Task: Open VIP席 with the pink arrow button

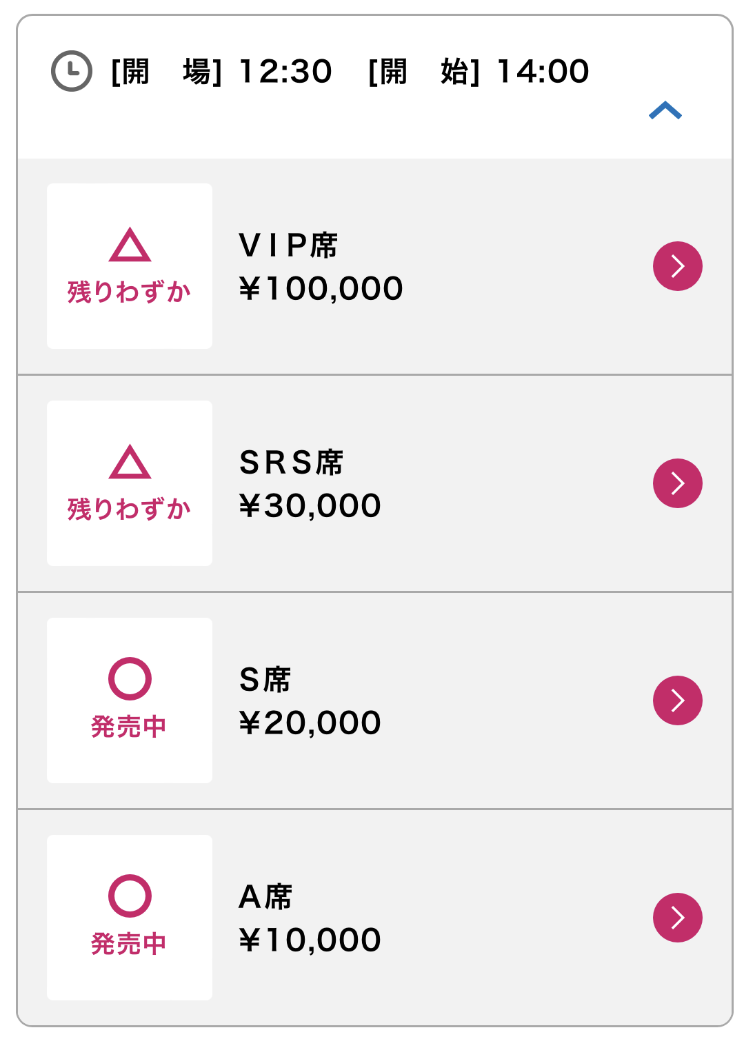Action: 678,266
